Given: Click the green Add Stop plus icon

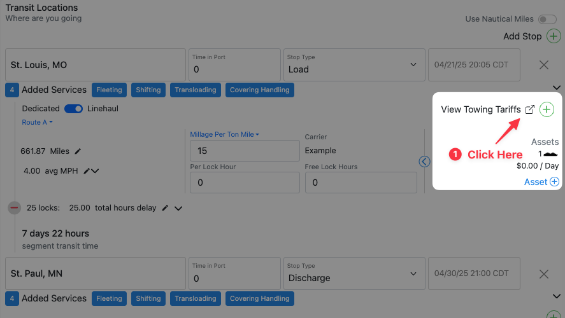Looking at the screenshot, I should [x=553, y=36].
